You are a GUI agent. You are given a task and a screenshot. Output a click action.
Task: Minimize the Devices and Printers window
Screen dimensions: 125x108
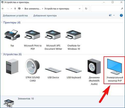pos(104,2)
